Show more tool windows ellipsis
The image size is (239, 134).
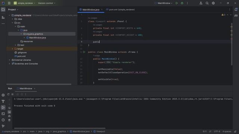coord(3,23)
